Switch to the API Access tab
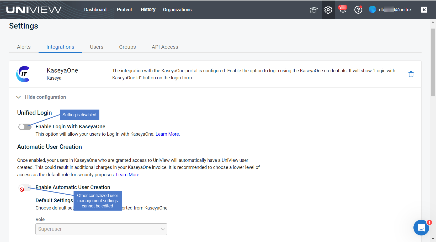436x242 pixels. [x=165, y=47]
